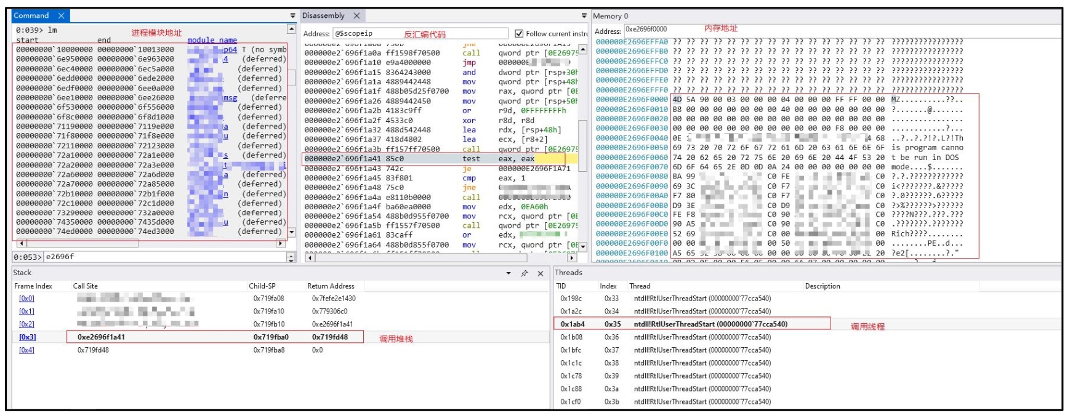The height and width of the screenshot is (418, 1070).
Task: Switch to the Disassembly tab
Action: tap(323, 15)
